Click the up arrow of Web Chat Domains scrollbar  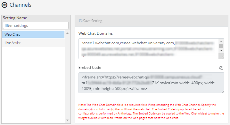click(221, 41)
